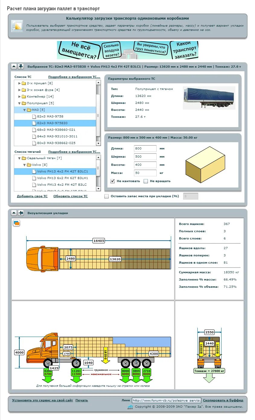Screen dimensions: 255x420
Task: Open Подробнее о выбранном ТС link above tractor list
Action: (x=74, y=152)
